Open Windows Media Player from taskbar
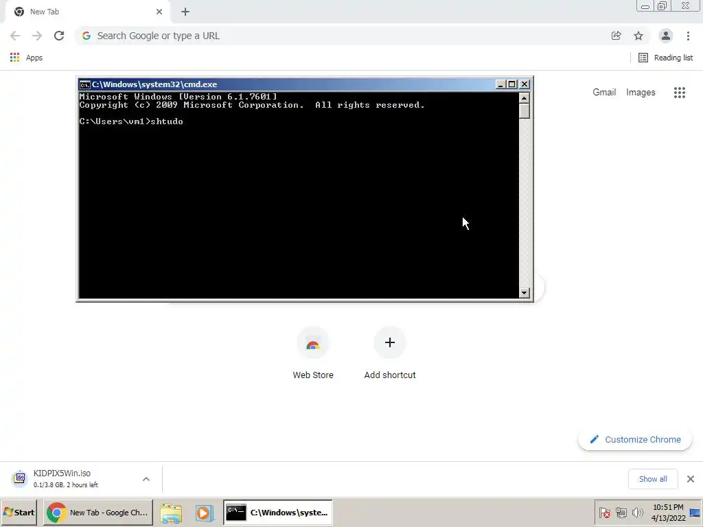Viewport: 703px width, 527px height. 204,513
